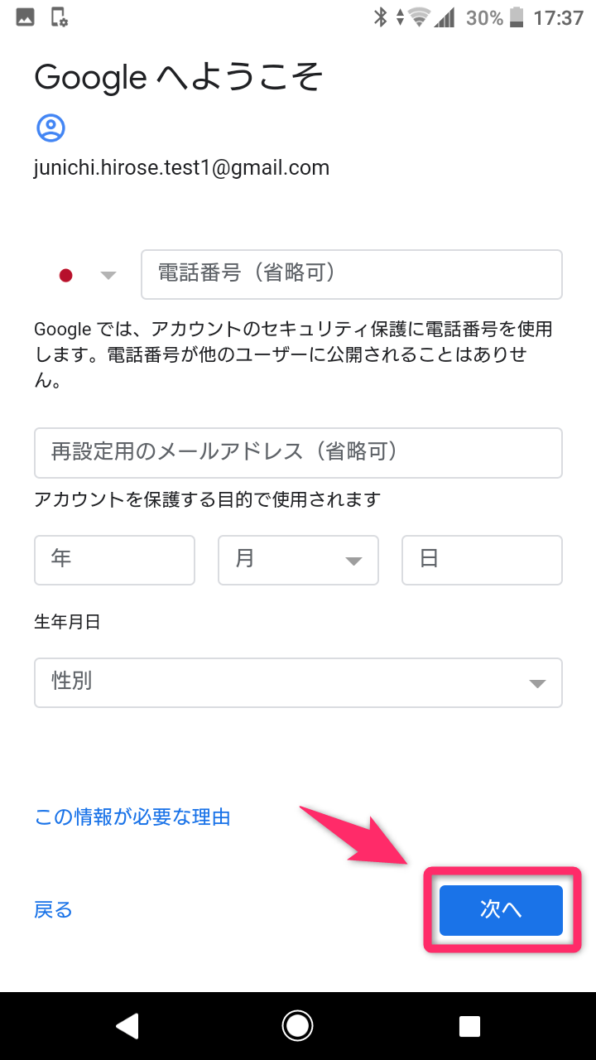This screenshot has height=1060, width=596.
Task: Tap the 戻る back link
Action: 53,910
